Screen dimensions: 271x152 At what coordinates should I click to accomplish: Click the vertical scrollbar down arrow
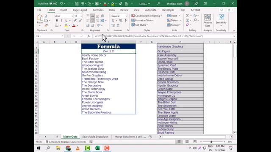coord(235,133)
